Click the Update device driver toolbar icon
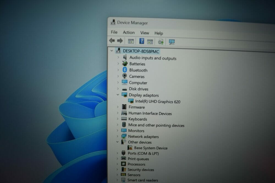 click(x=161, y=42)
